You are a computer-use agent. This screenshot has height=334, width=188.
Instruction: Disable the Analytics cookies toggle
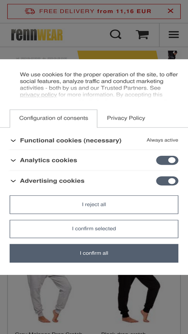tap(167, 160)
